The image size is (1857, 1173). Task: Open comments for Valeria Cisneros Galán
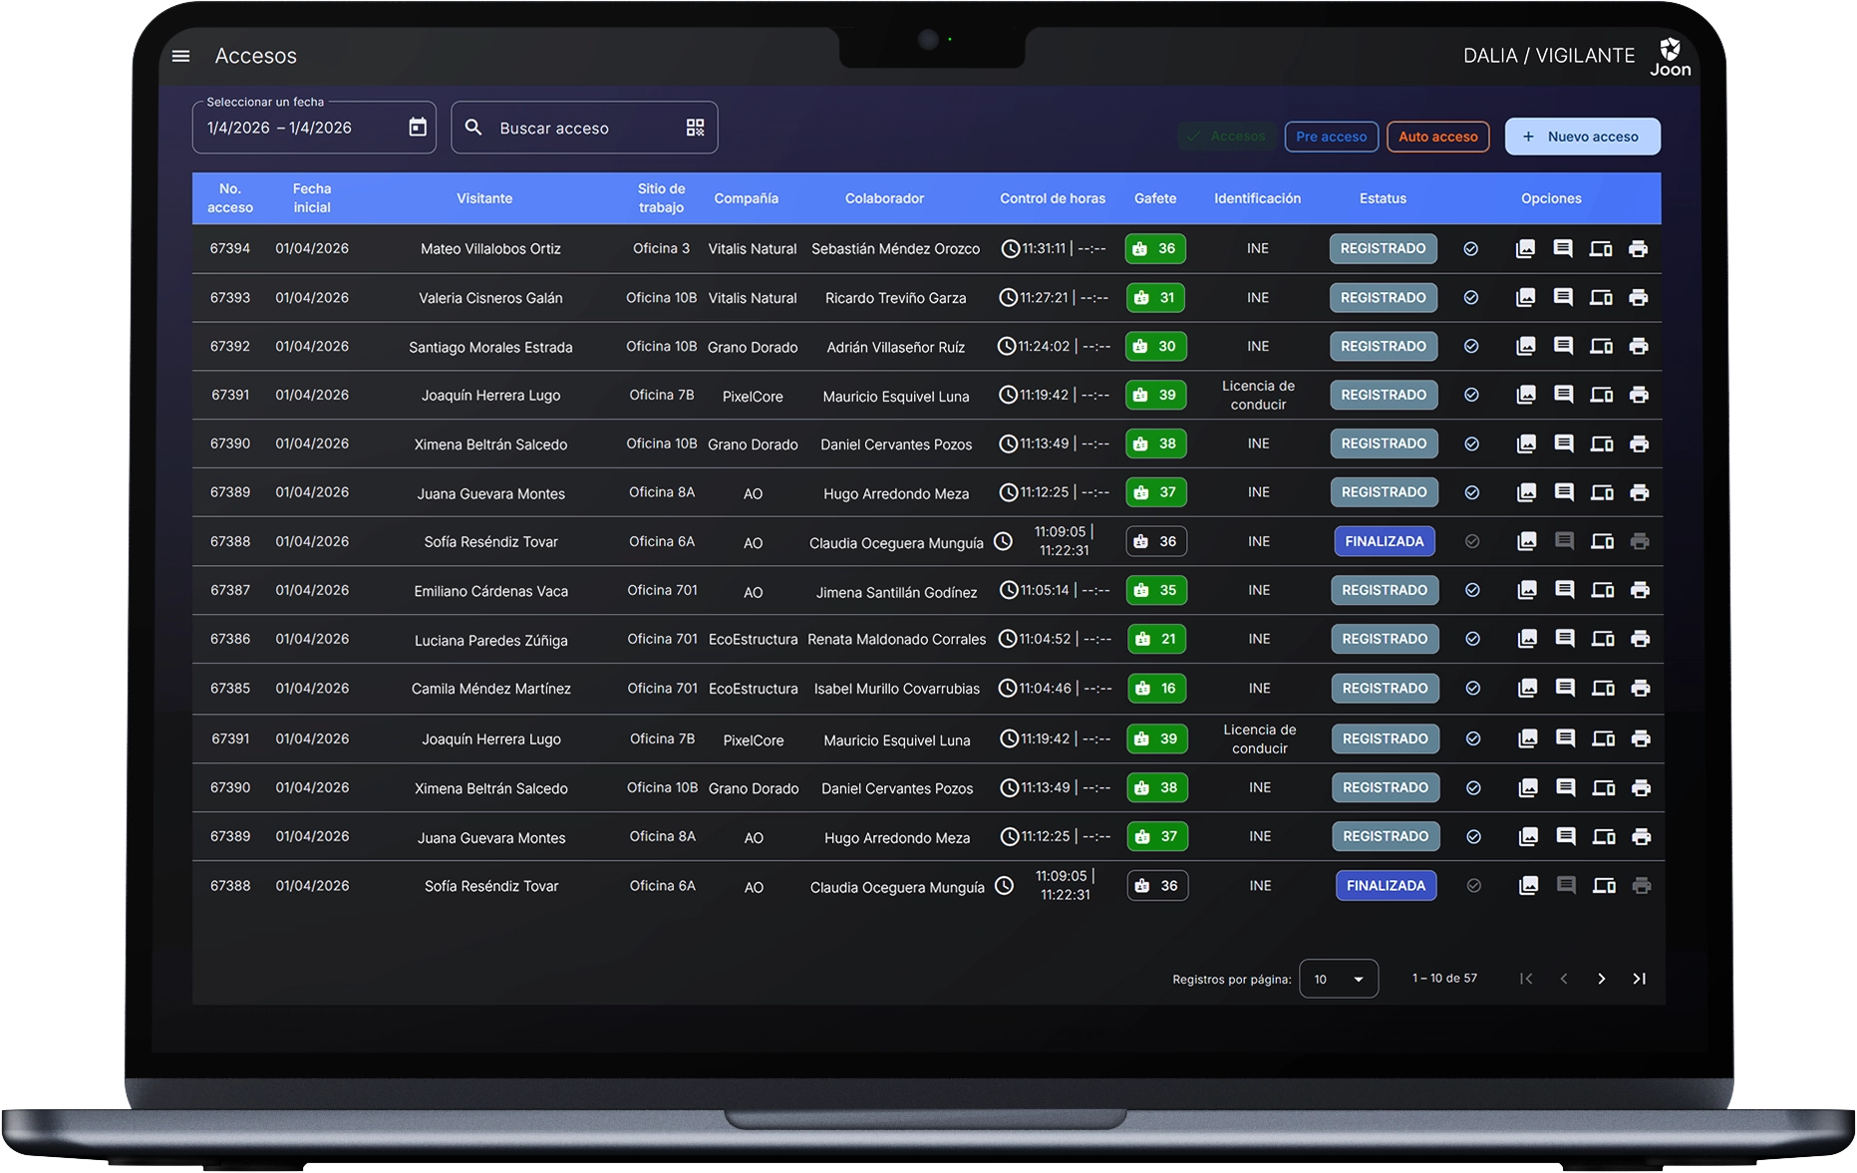point(1563,297)
